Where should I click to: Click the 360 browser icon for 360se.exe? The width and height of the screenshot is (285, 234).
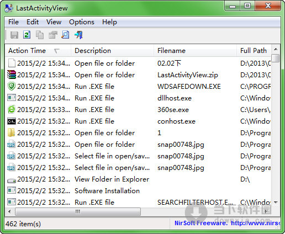coord(12,109)
